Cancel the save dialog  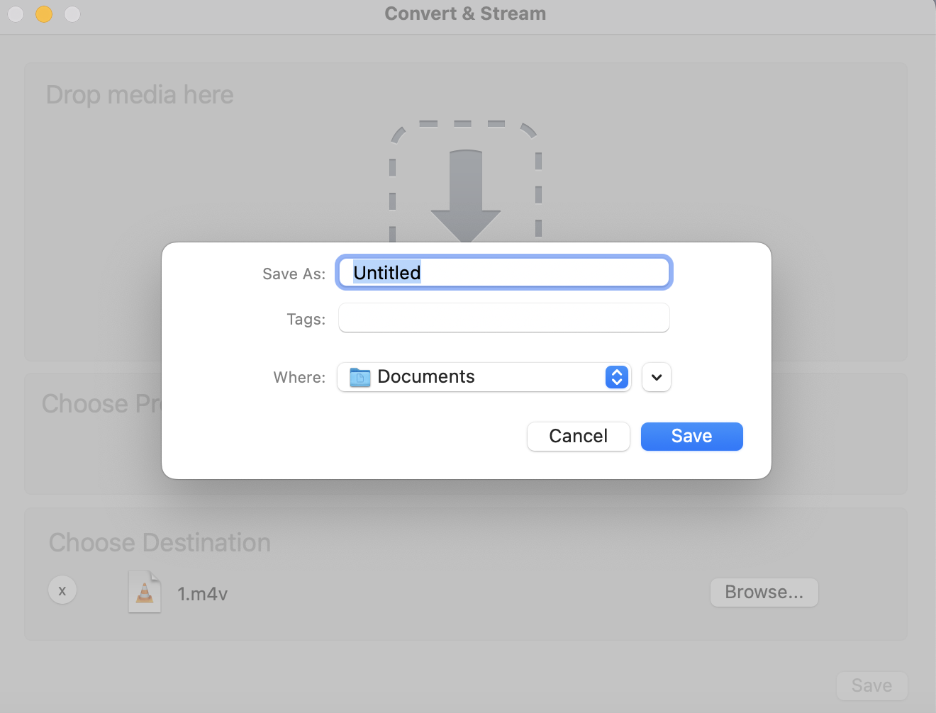[x=578, y=437]
